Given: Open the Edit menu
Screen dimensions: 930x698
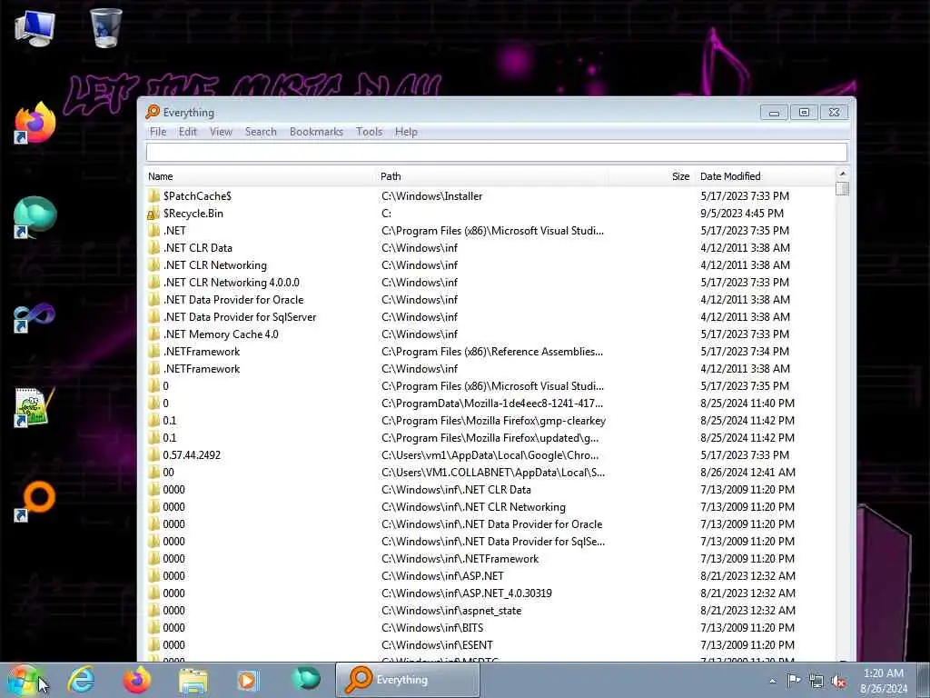Looking at the screenshot, I should [187, 132].
